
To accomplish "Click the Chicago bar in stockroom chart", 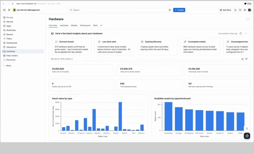I will pos(179,119).
